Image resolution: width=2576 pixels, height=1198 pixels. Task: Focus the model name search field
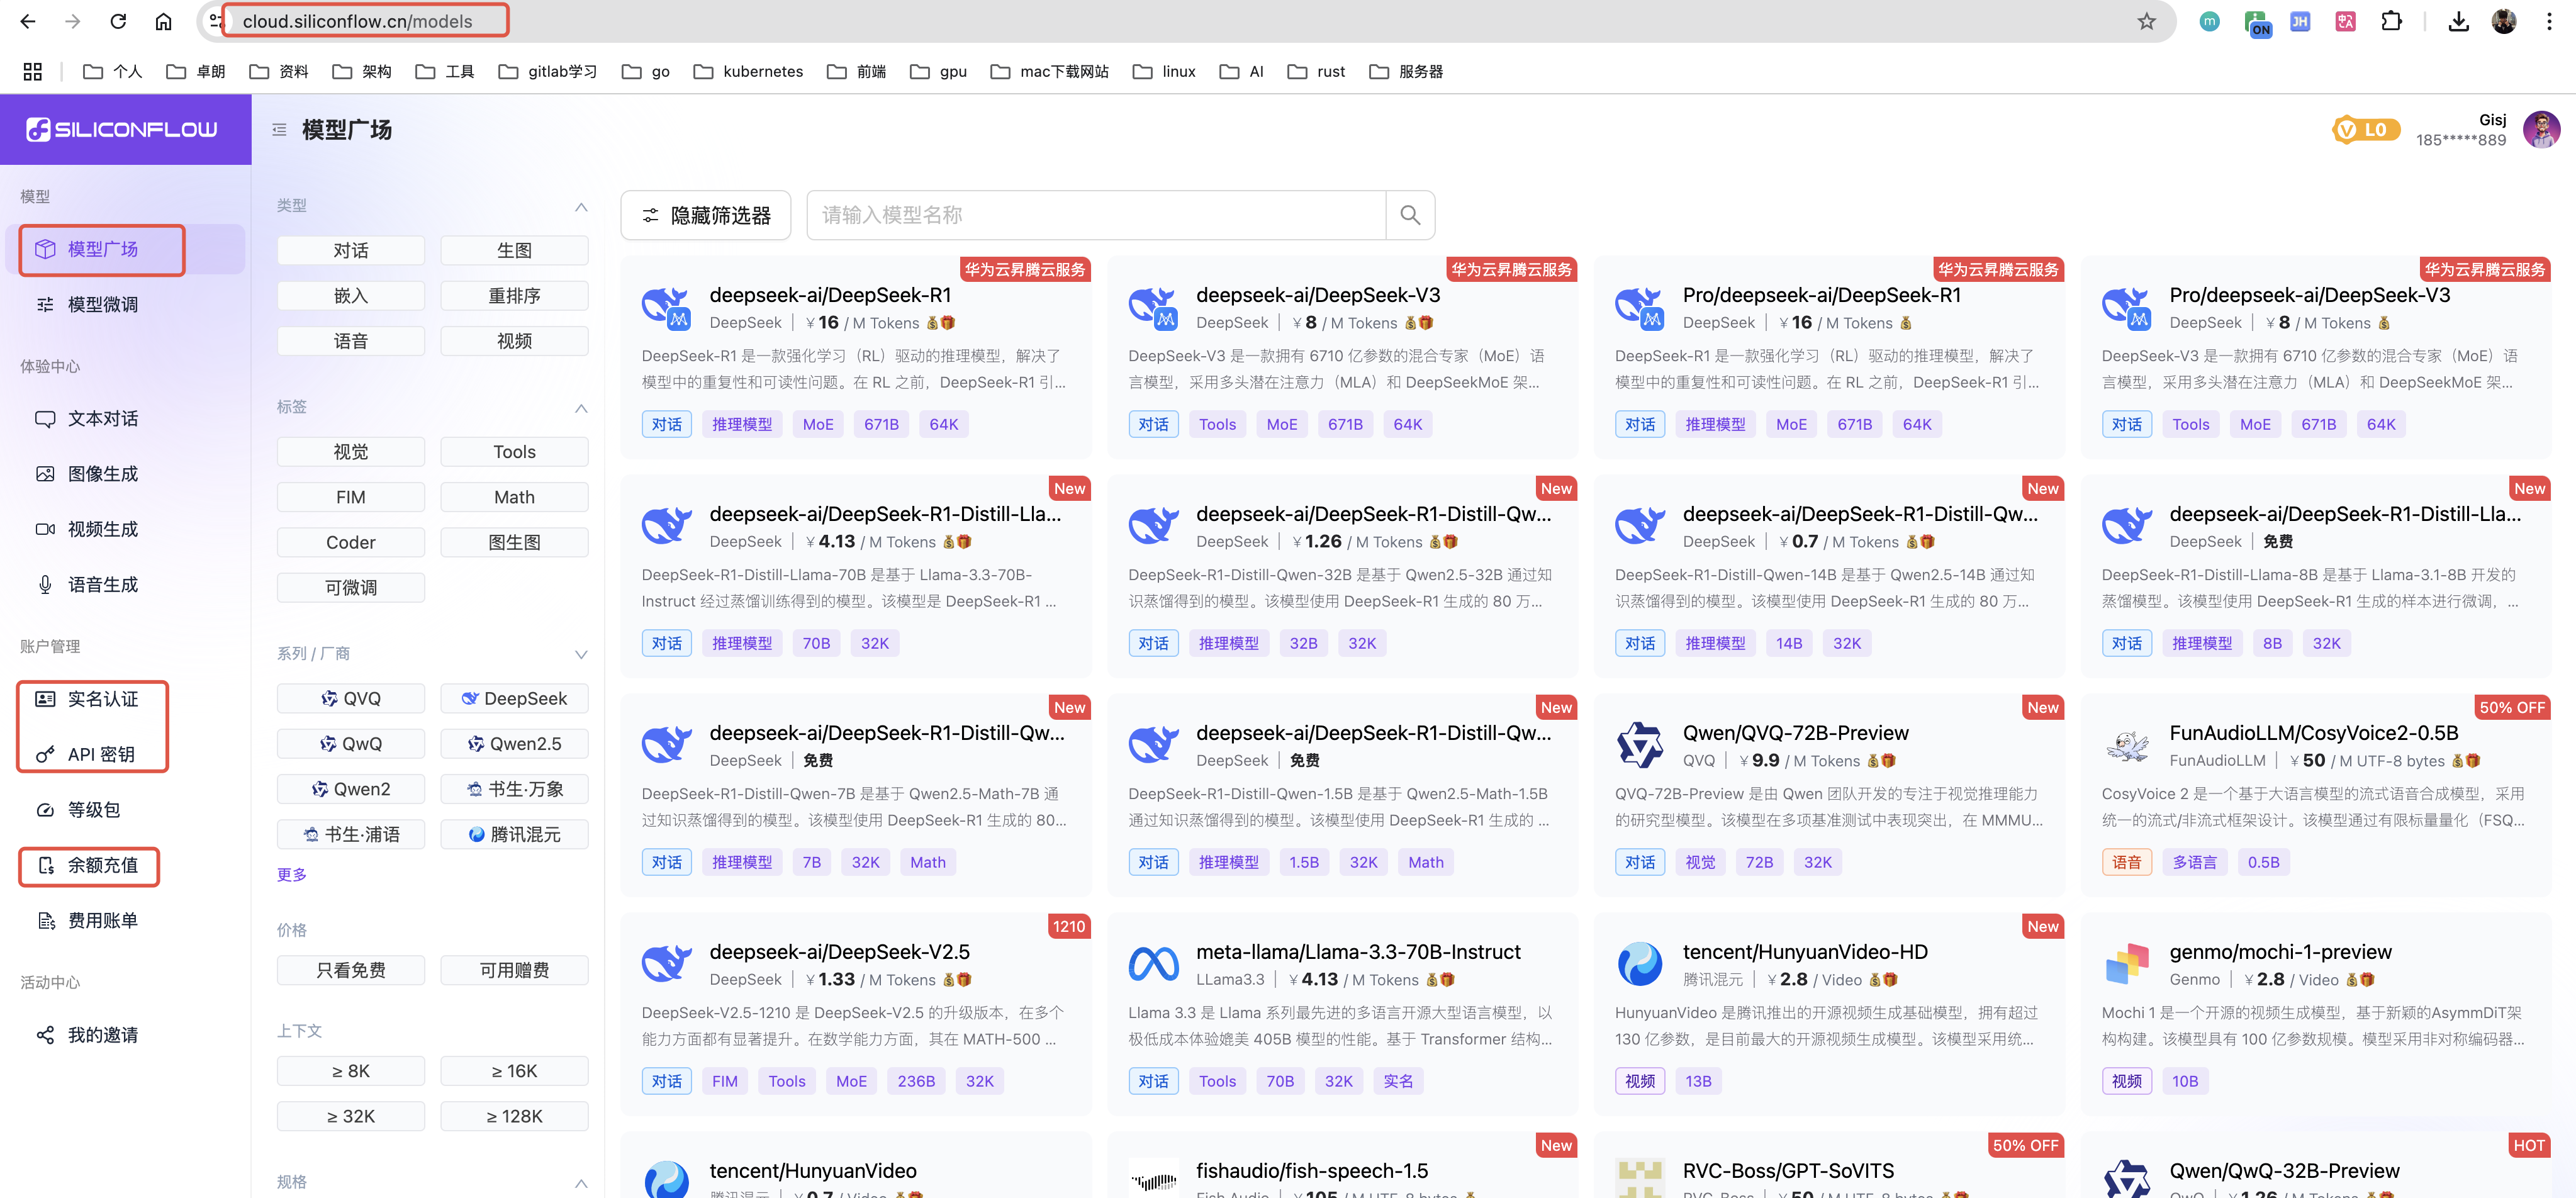(1095, 215)
